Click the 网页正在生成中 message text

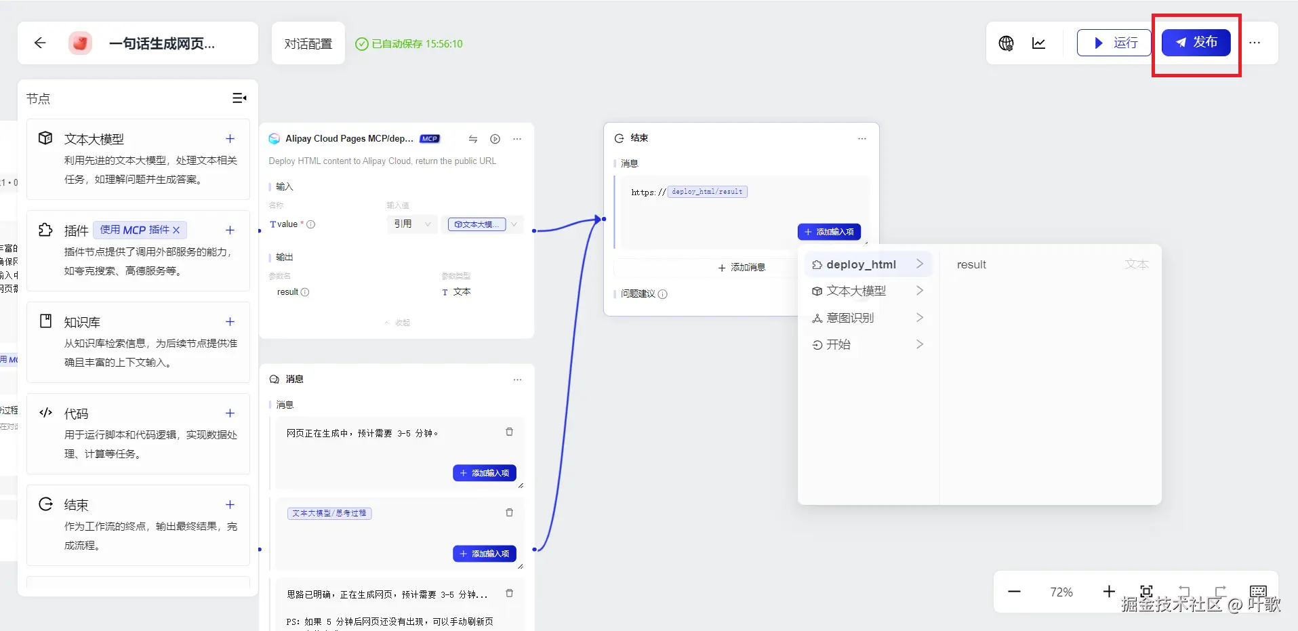(363, 433)
